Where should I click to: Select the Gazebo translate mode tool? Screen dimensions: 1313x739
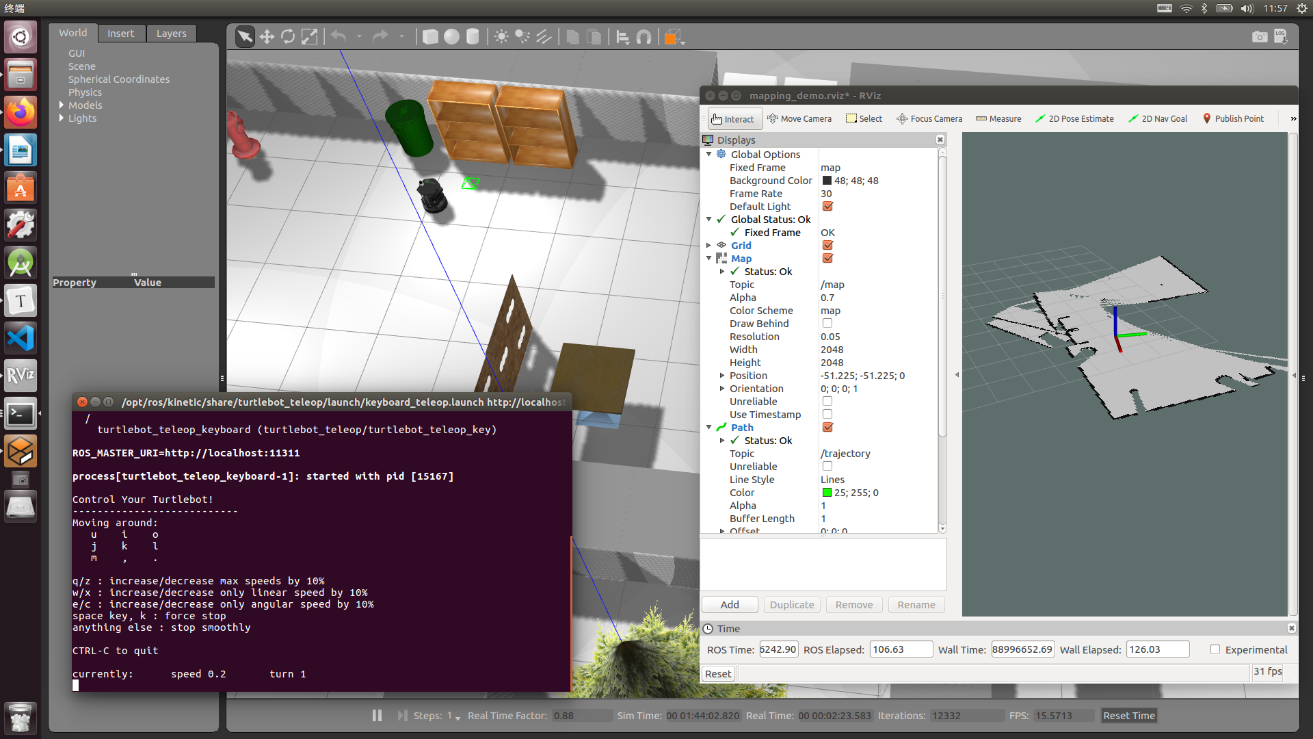pyautogui.click(x=267, y=37)
